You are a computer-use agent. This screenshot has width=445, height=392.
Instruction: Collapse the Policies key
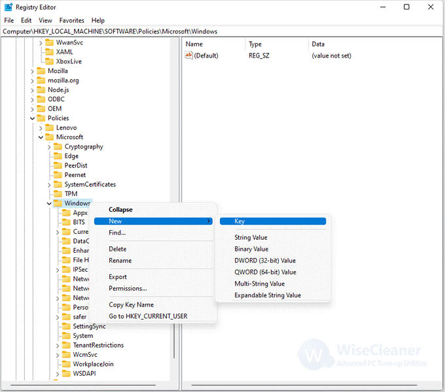(32, 118)
